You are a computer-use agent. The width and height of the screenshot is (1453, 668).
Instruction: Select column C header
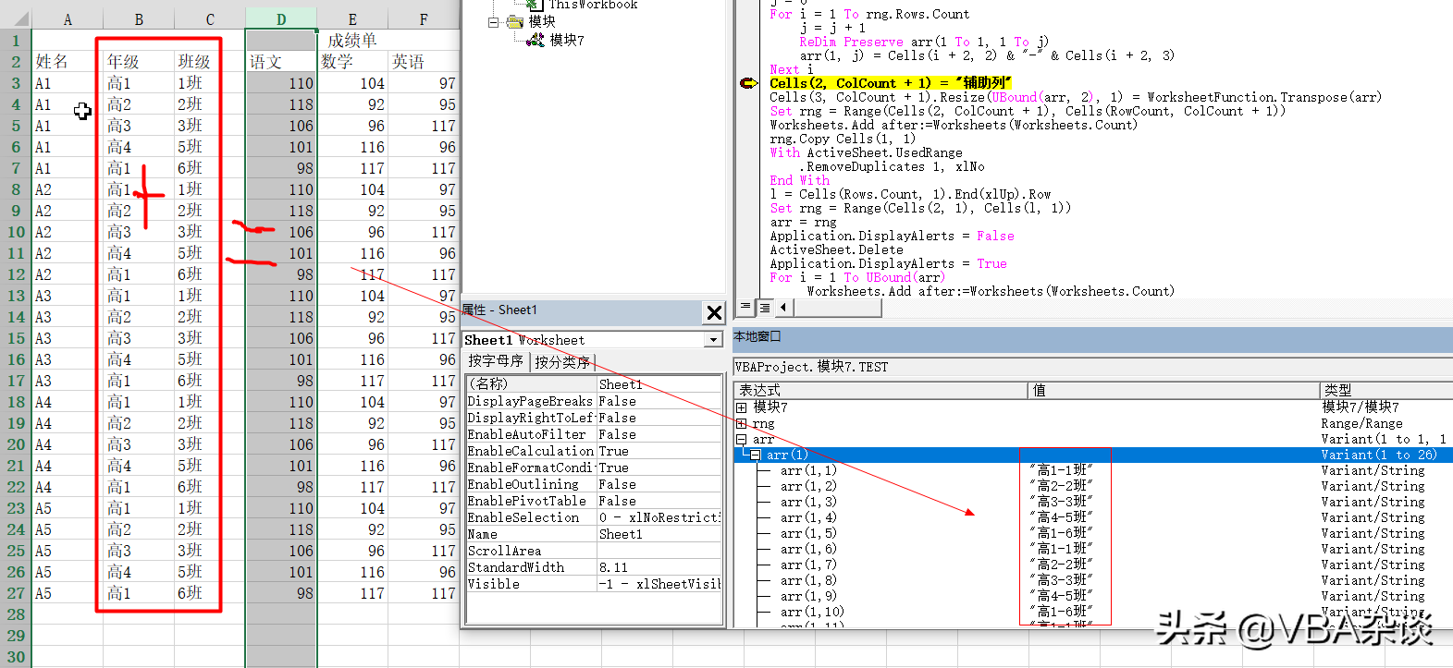(x=210, y=18)
